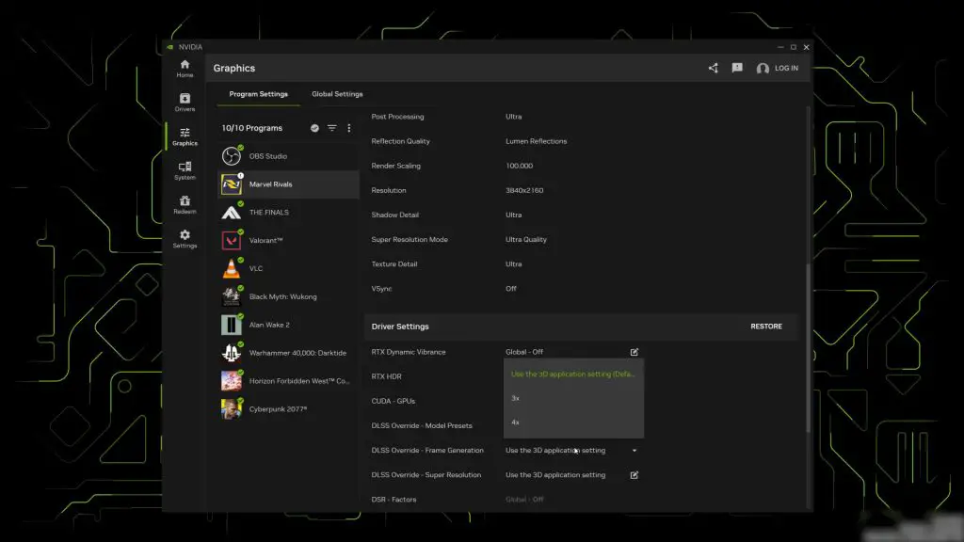This screenshot has width=964, height=542.
Task: Switch to Program Settings tab
Action: pyautogui.click(x=258, y=94)
